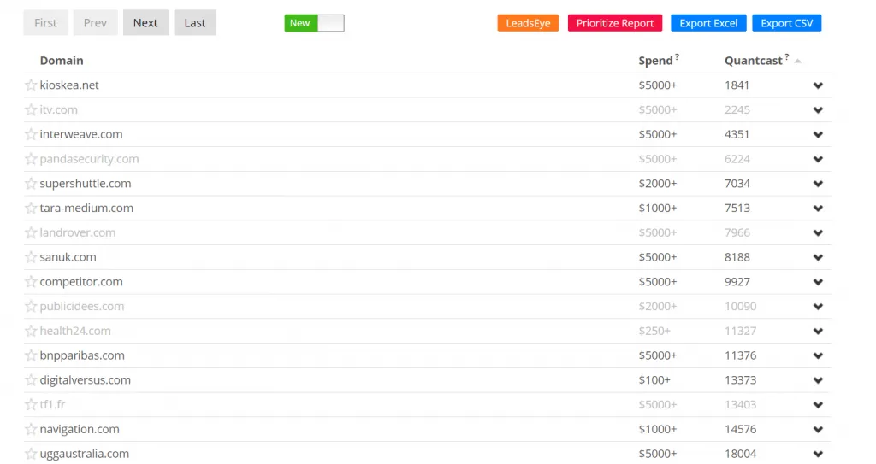Viewport: 876px width, 464px height.
Task: Click the star toggle for digitalversus.com
Action: click(x=31, y=380)
